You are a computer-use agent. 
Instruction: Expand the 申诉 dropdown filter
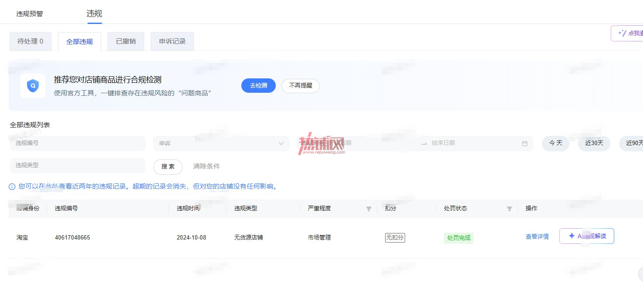click(x=221, y=143)
